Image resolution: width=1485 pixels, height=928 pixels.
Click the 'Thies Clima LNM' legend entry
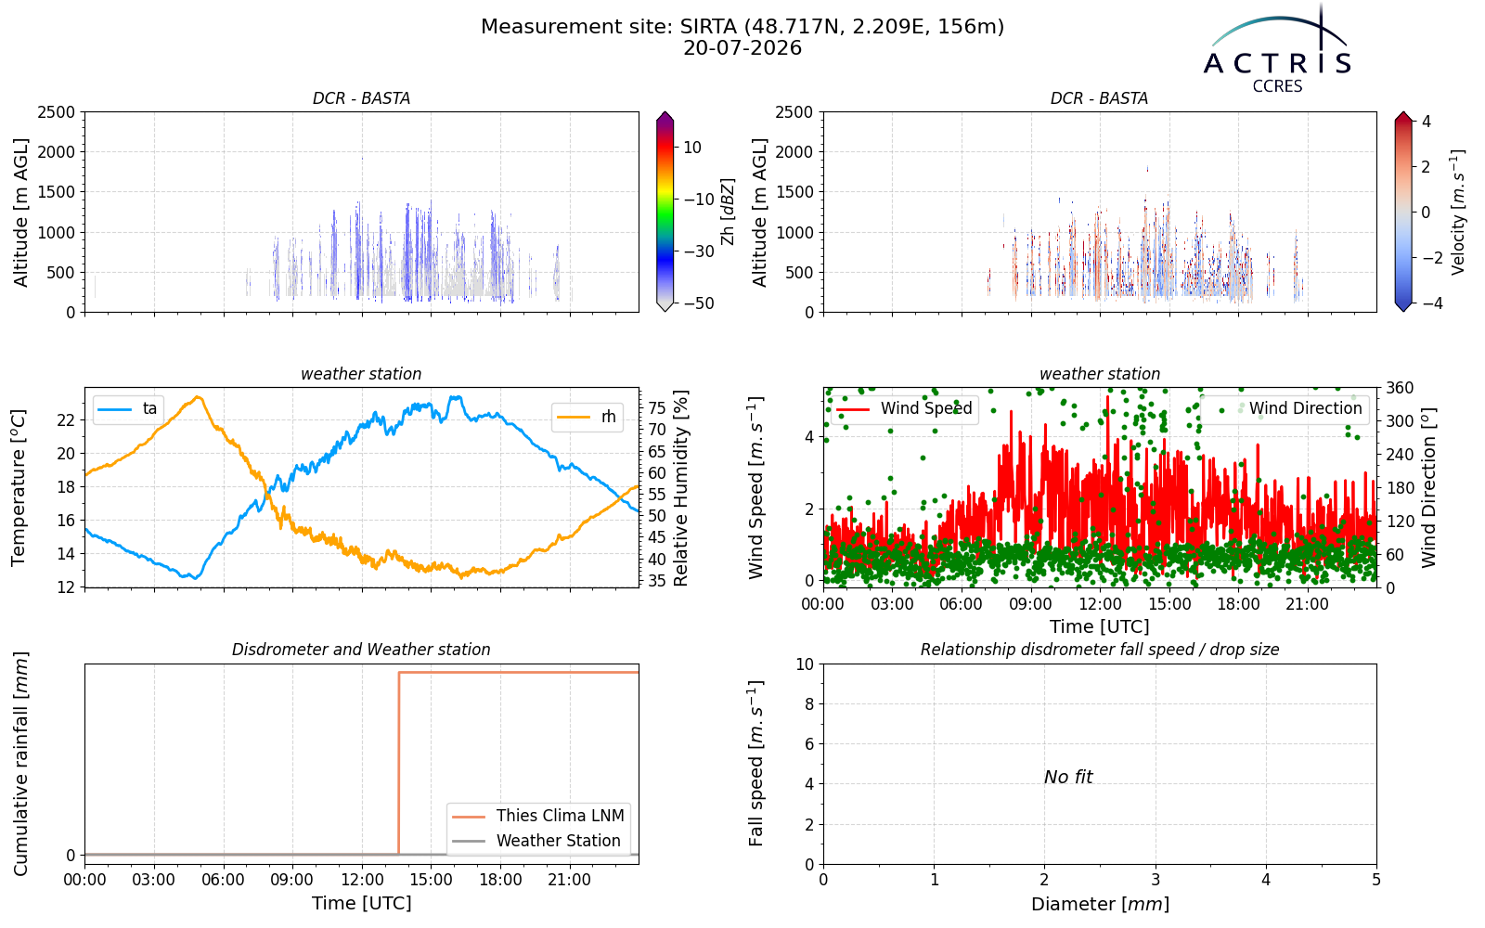[x=538, y=816]
